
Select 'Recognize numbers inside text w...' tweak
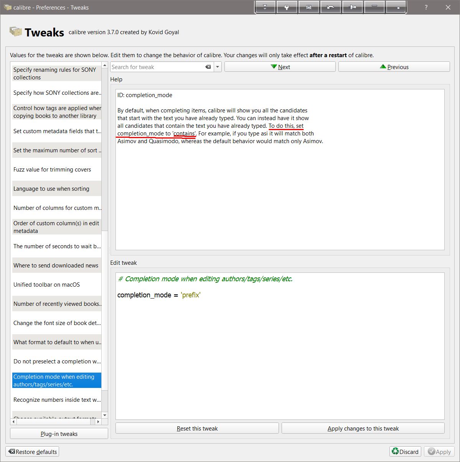coord(57,399)
